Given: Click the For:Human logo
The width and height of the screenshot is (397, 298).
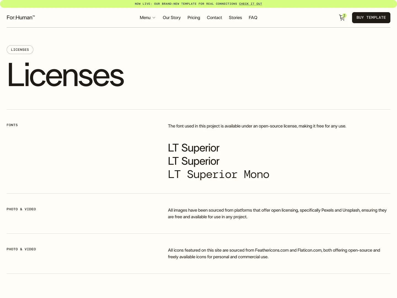Looking at the screenshot, I should [x=21, y=17].
